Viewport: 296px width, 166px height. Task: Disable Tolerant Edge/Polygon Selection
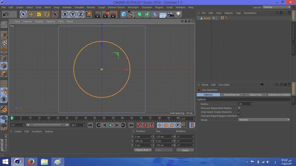[x=239, y=116]
